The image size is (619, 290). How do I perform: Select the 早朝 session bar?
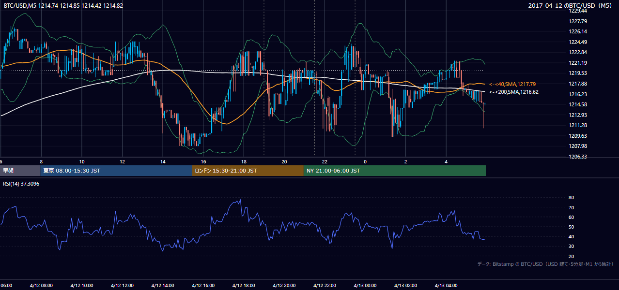coord(20,171)
